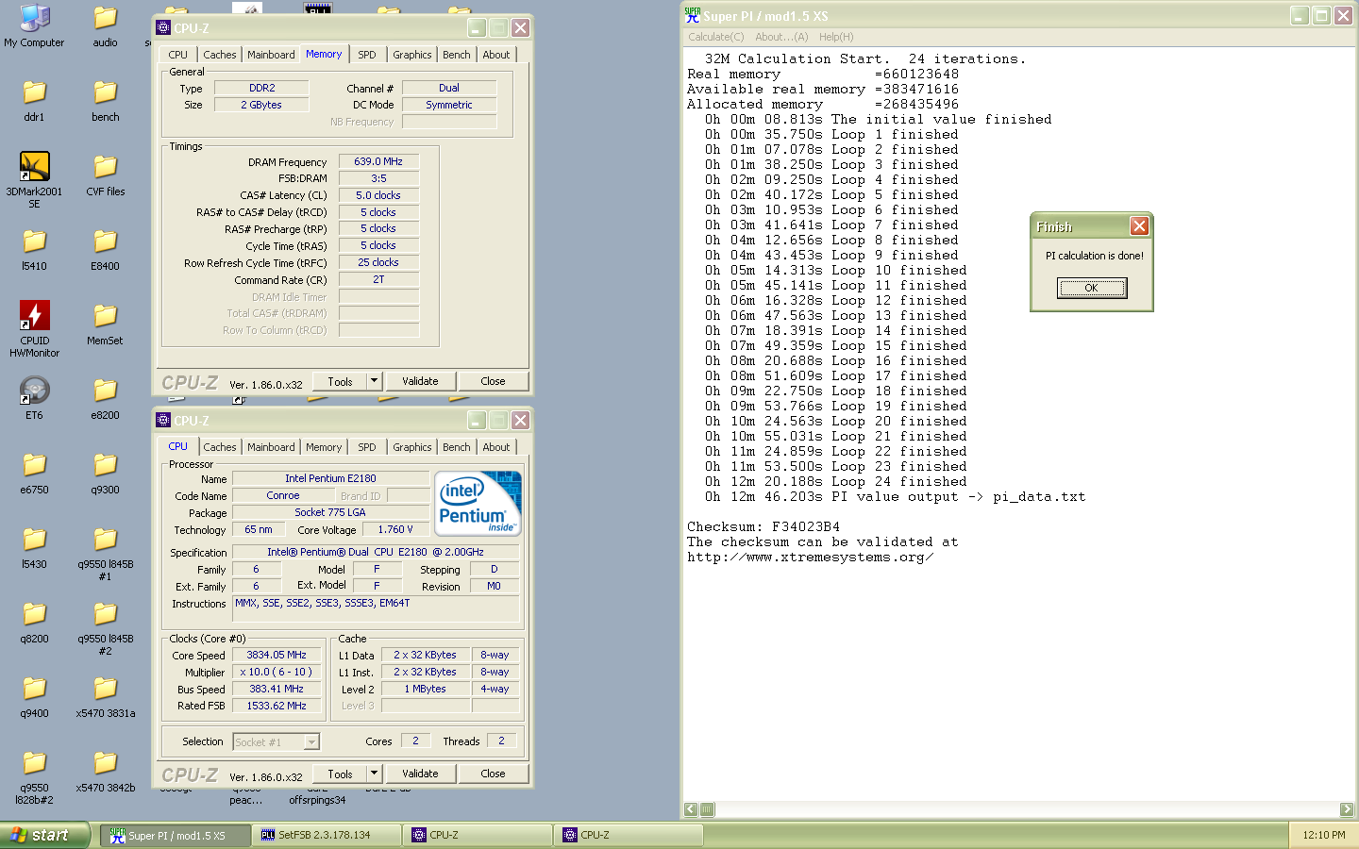Click the Checksum: F34023B4 line
The image size is (1359, 849).
(763, 526)
